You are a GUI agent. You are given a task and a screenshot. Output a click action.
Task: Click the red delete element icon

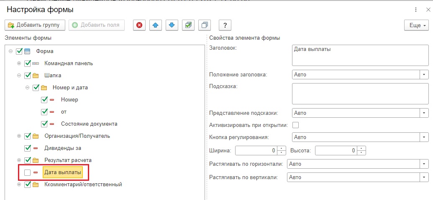(139, 25)
